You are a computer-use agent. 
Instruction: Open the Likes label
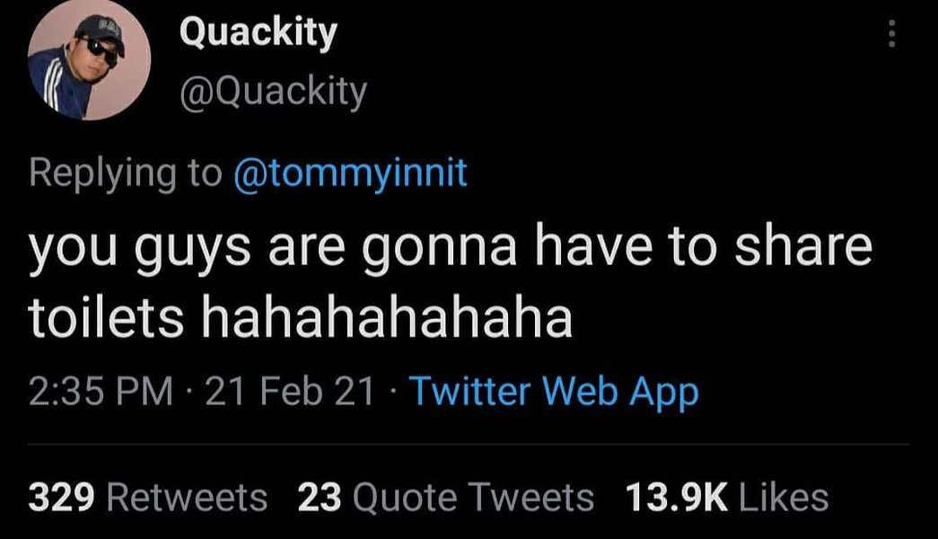pos(783,497)
